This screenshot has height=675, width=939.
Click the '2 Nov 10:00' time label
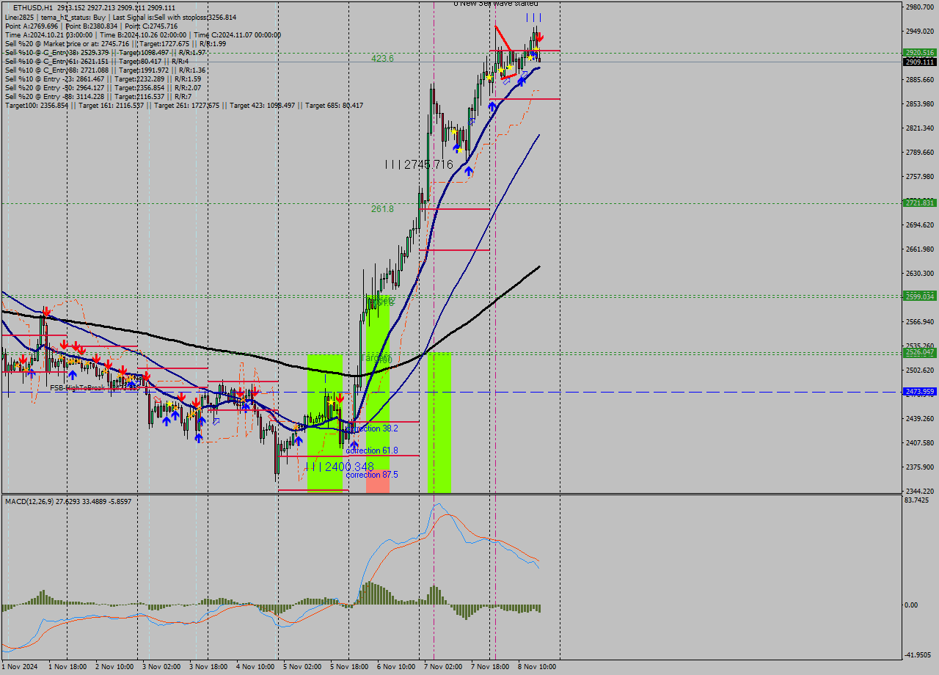(x=114, y=667)
